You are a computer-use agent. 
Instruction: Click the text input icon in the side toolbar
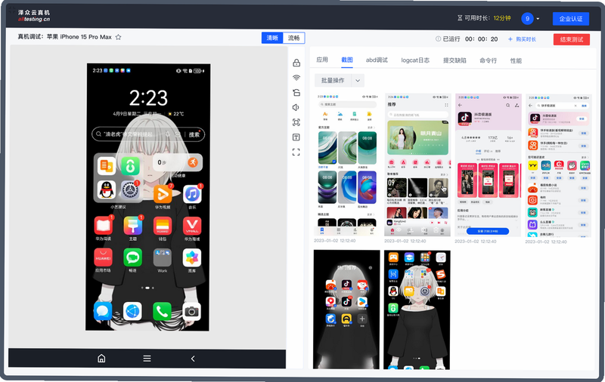296,137
